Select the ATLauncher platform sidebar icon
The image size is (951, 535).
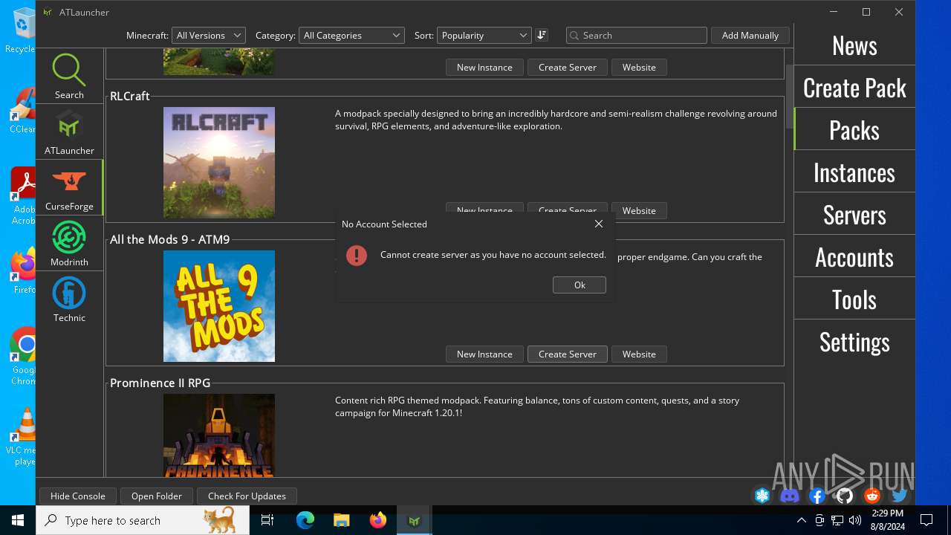coord(69,132)
